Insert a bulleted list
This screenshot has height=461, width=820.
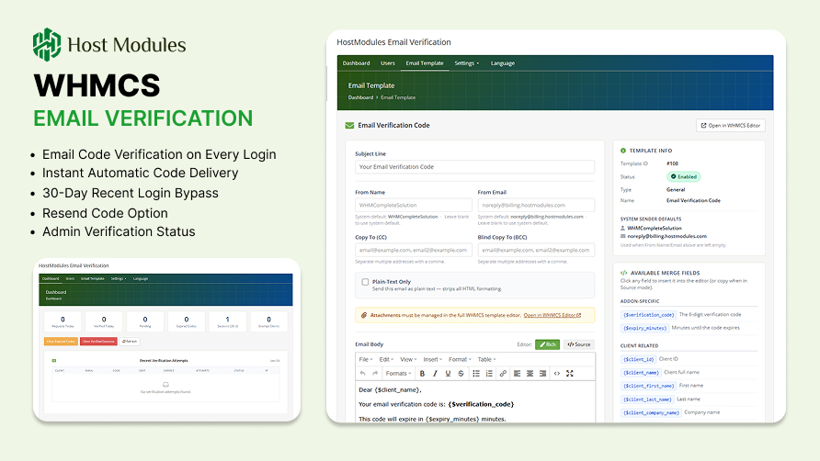click(476, 373)
